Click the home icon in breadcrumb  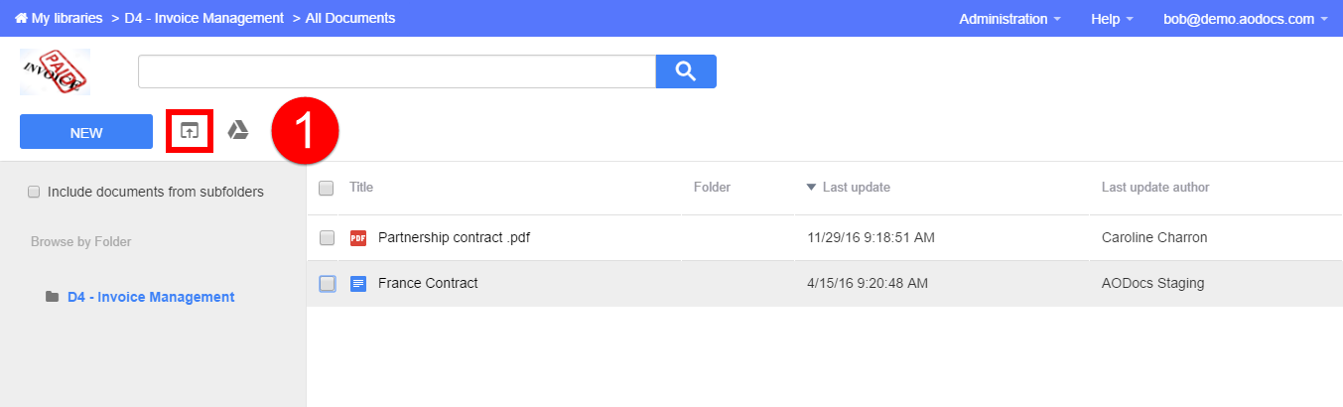(x=20, y=18)
